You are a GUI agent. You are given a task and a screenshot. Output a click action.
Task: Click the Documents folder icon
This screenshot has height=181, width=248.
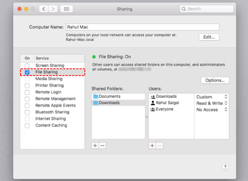(x=96, y=96)
